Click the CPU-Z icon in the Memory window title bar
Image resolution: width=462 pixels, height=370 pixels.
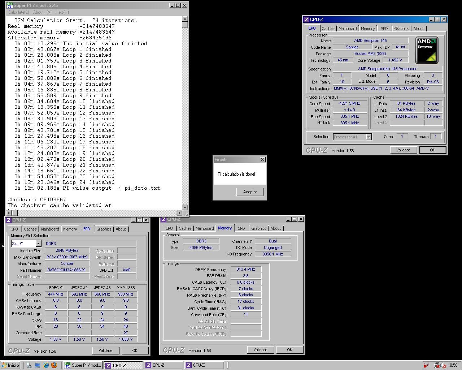click(164, 219)
